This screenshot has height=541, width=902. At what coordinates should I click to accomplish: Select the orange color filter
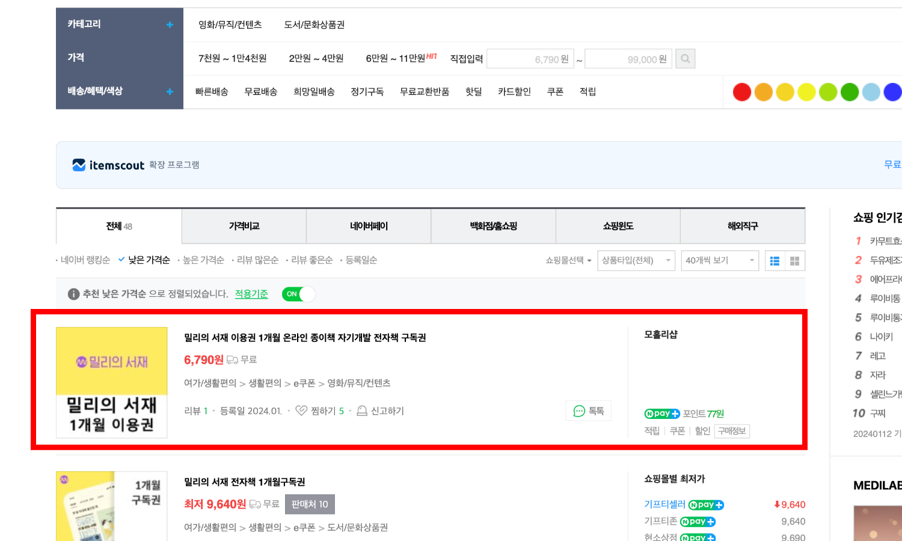763,92
